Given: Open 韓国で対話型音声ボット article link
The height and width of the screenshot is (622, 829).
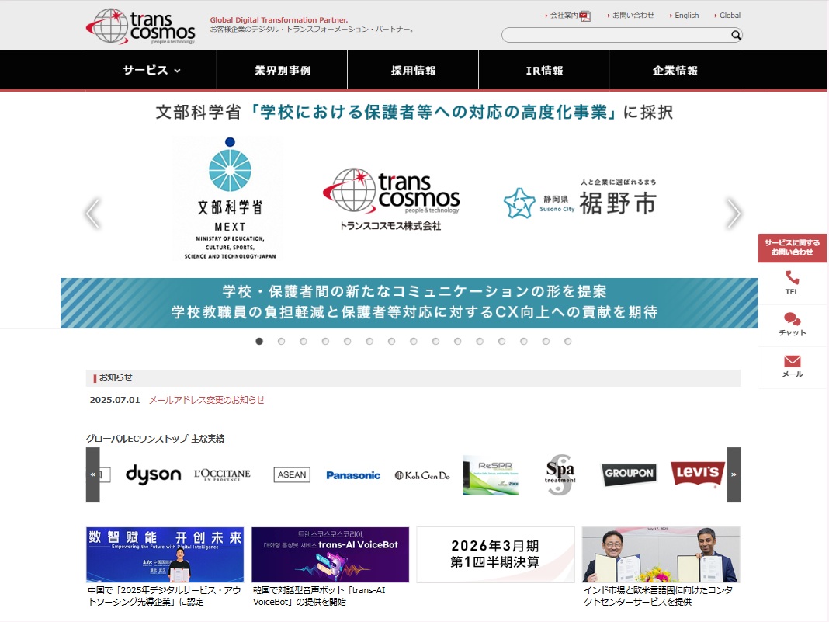Looking at the screenshot, I should click(x=319, y=596).
